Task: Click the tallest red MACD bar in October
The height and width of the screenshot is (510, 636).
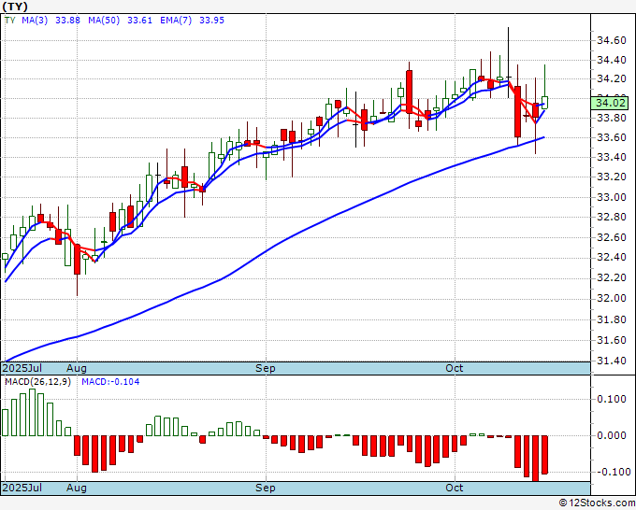Action: pos(535,458)
